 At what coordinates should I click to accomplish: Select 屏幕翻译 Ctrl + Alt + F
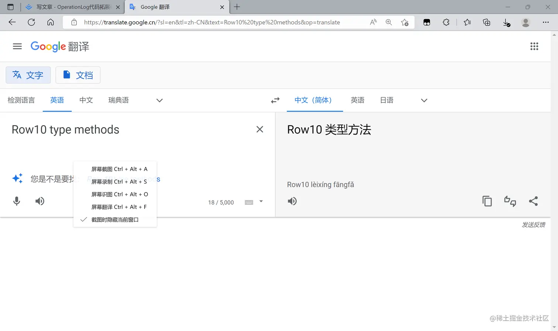click(115, 207)
